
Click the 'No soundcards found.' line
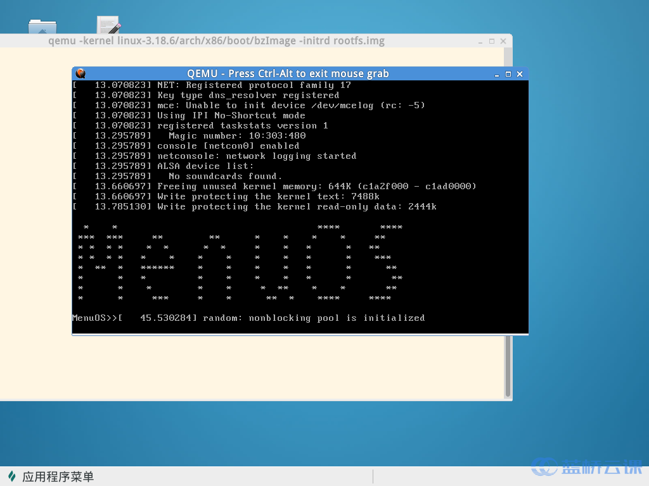pos(225,176)
